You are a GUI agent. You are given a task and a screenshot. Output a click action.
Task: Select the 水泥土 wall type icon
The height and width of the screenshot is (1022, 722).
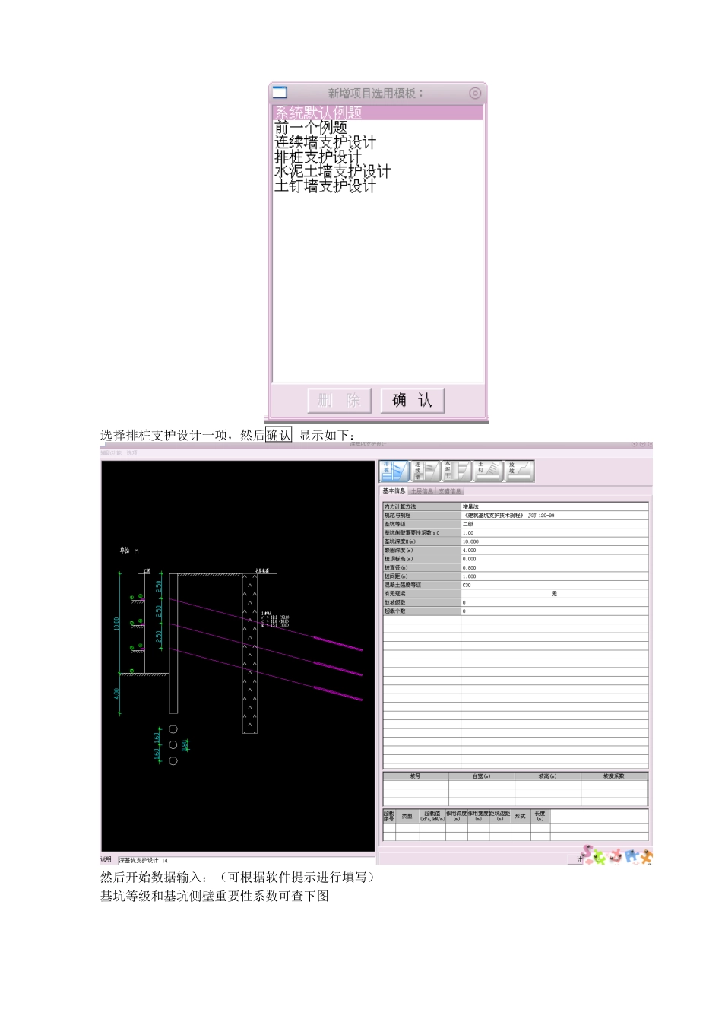point(457,471)
